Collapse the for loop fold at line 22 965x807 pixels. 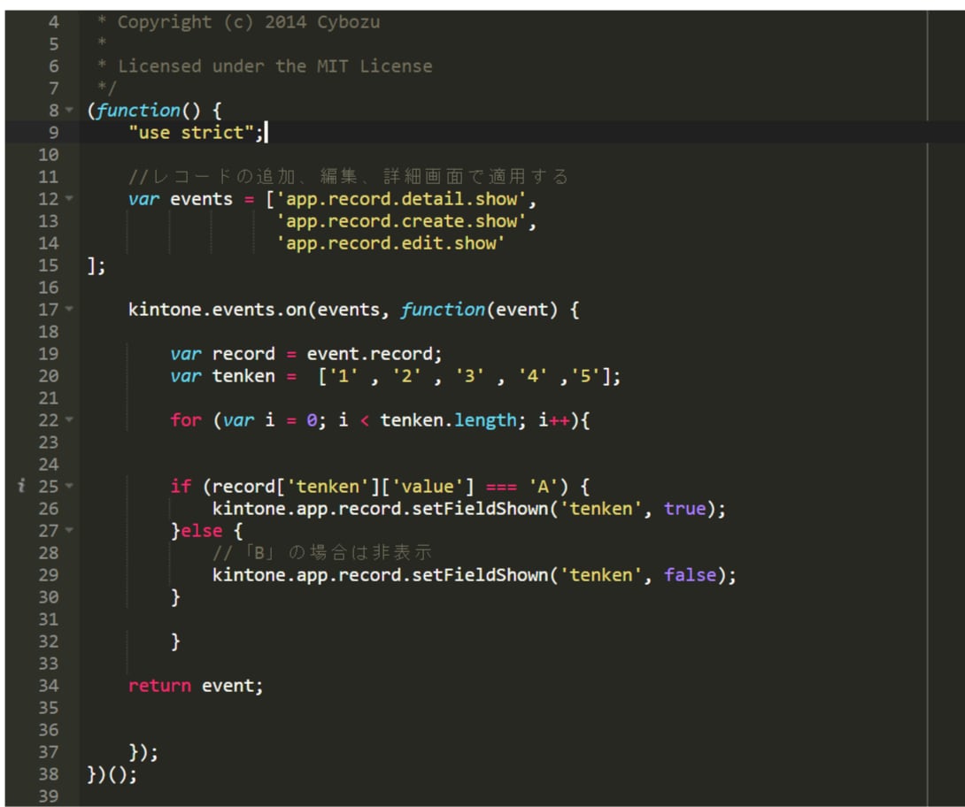69,419
